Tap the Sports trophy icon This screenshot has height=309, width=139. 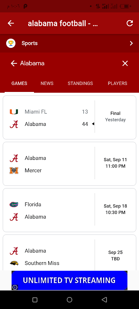[11, 43]
